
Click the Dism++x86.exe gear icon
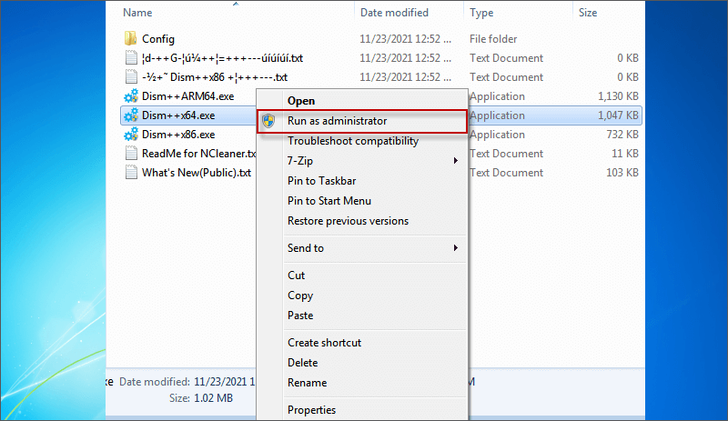131,135
